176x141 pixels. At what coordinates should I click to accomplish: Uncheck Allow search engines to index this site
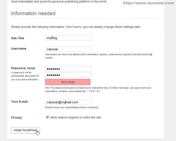(47, 117)
